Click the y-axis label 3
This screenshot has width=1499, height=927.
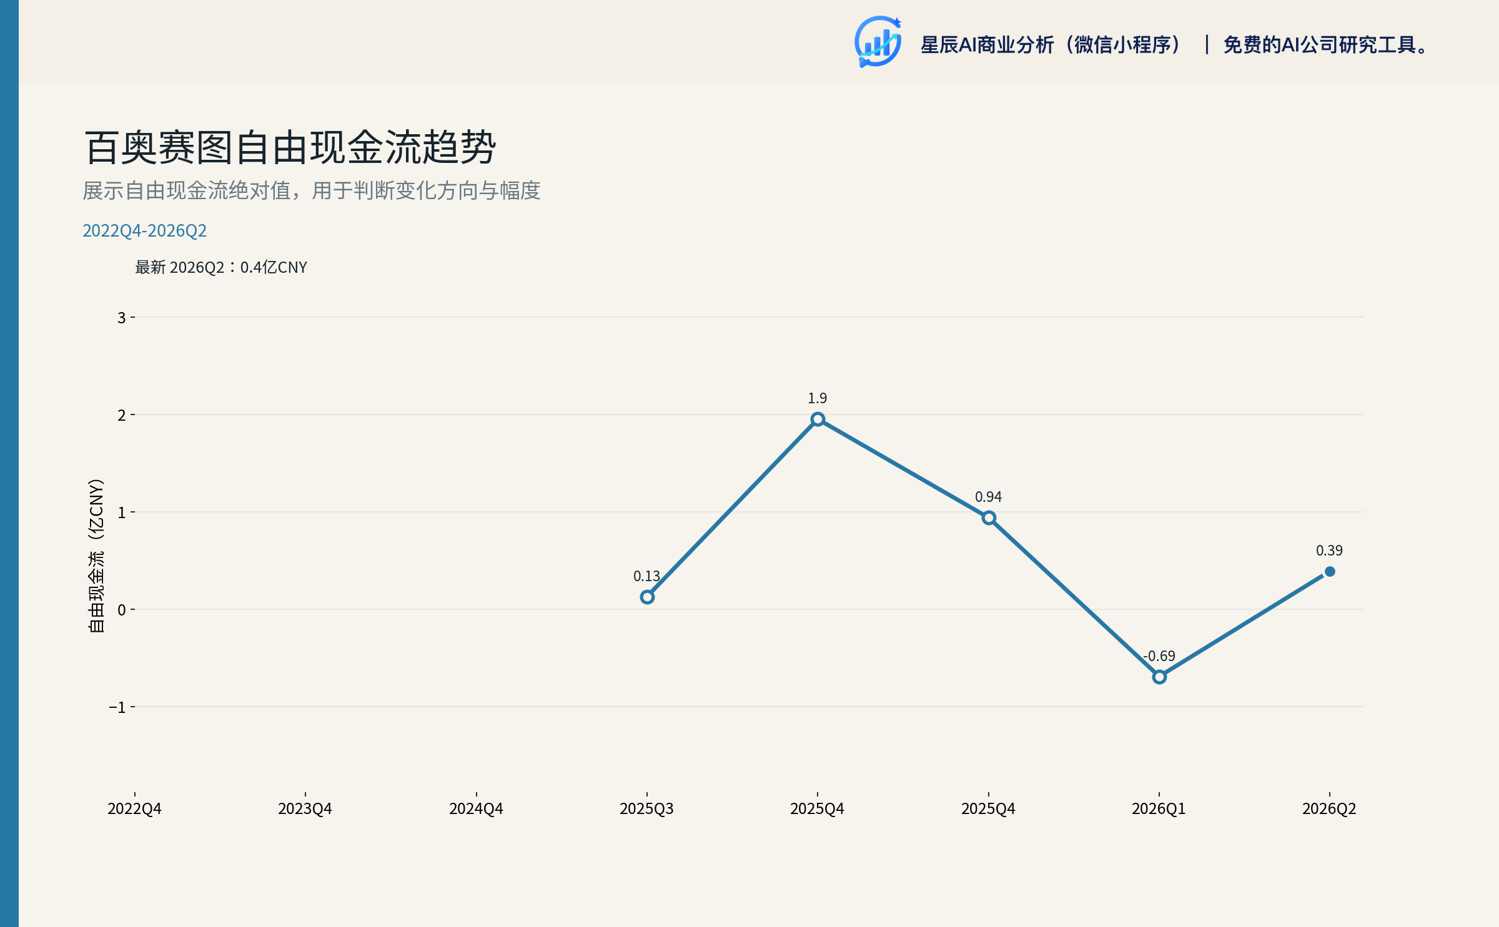pos(122,318)
